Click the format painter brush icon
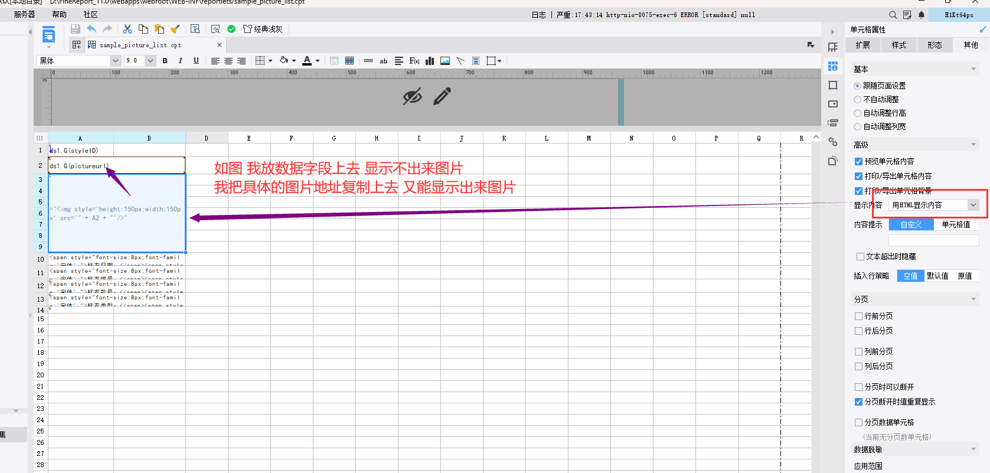Screen dimensions: 990x473 tap(175, 29)
